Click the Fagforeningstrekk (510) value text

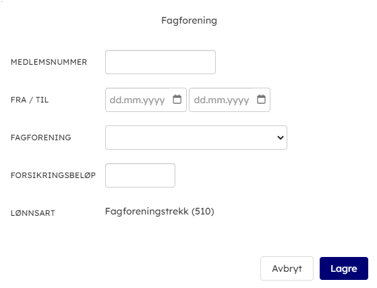pyautogui.click(x=160, y=211)
